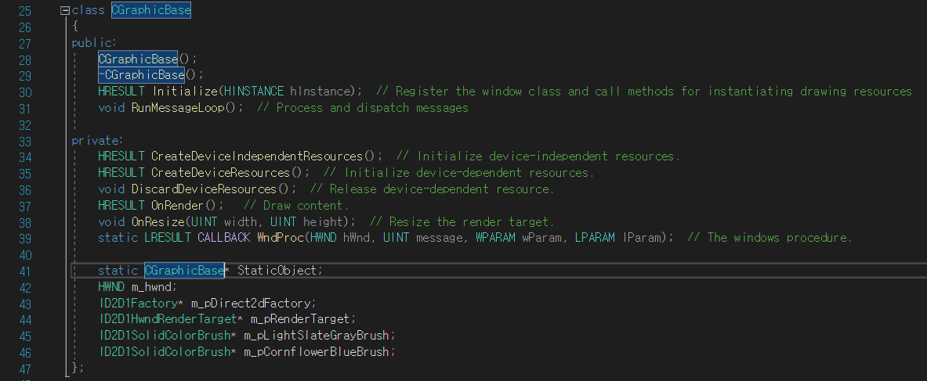This screenshot has width=927, height=381.
Task: Select line number 33 in the gutter
Action: 25,141
